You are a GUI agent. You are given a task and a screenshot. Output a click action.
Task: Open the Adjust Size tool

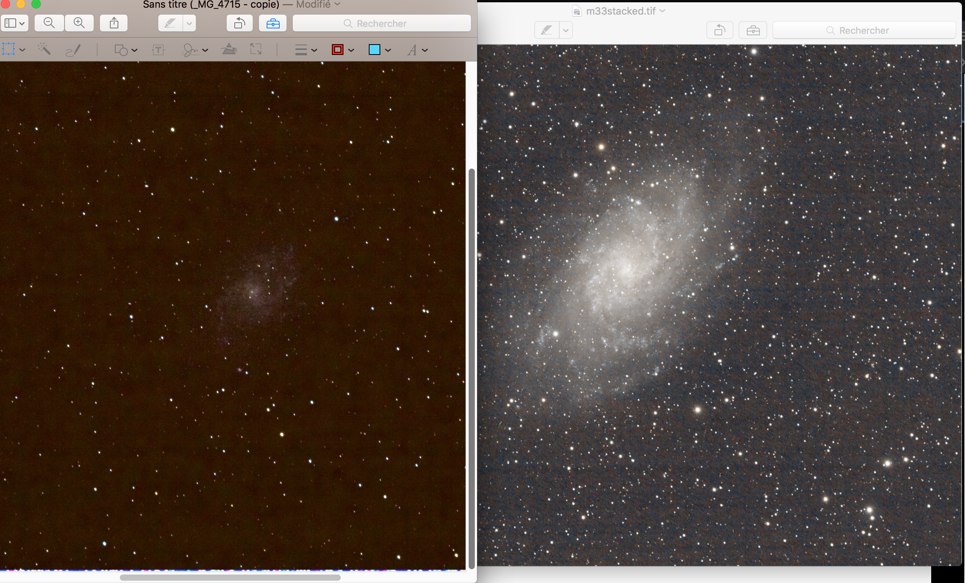[256, 50]
